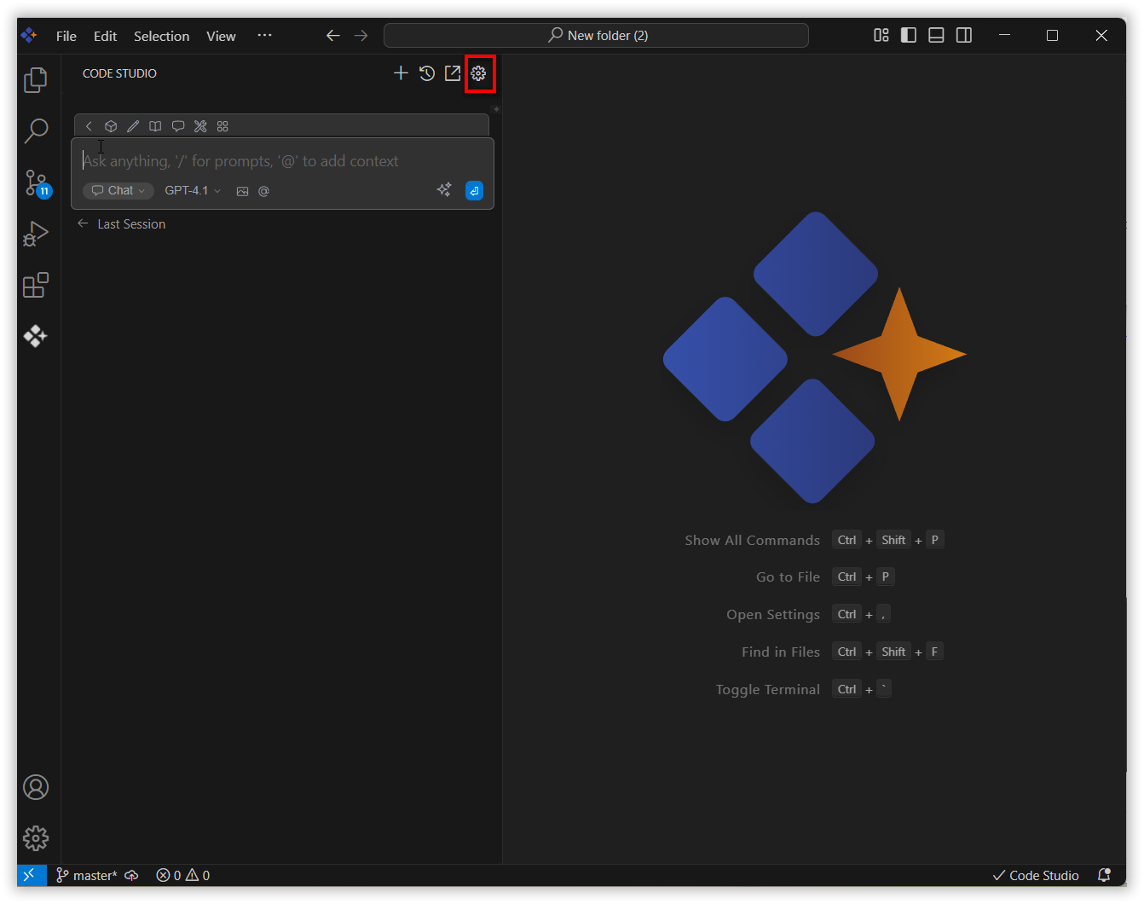
Task: Click the cube icon in chat toolbar
Action: [111, 126]
